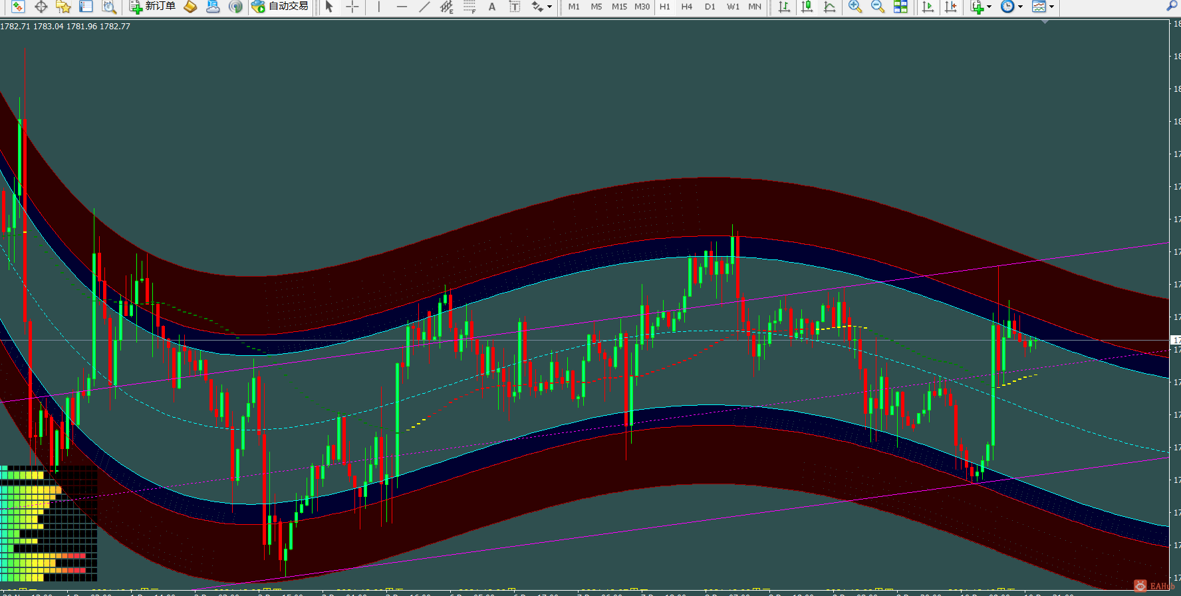Select the crosshair tool

coord(352,7)
